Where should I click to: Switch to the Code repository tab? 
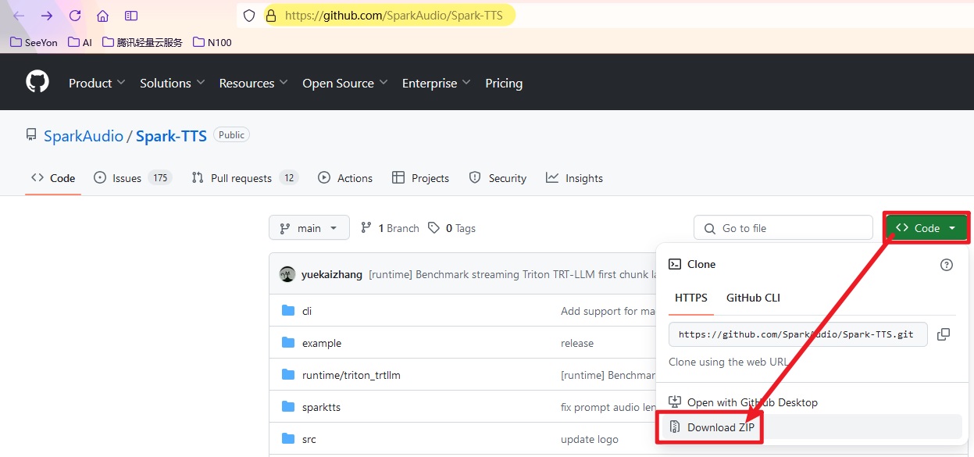53,178
